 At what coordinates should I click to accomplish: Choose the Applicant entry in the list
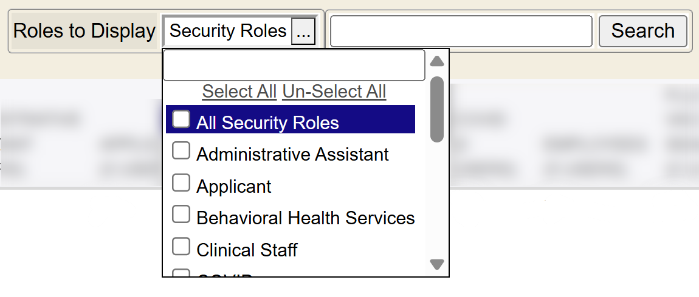pos(234,187)
